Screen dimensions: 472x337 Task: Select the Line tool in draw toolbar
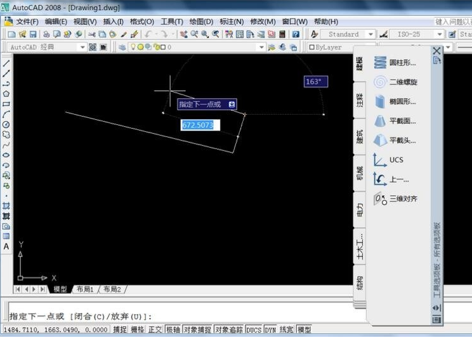coord(6,63)
